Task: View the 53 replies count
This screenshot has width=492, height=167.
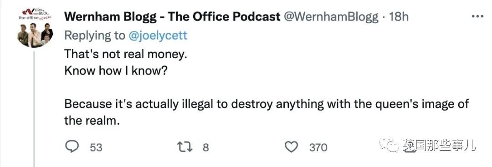Action: pos(96,147)
